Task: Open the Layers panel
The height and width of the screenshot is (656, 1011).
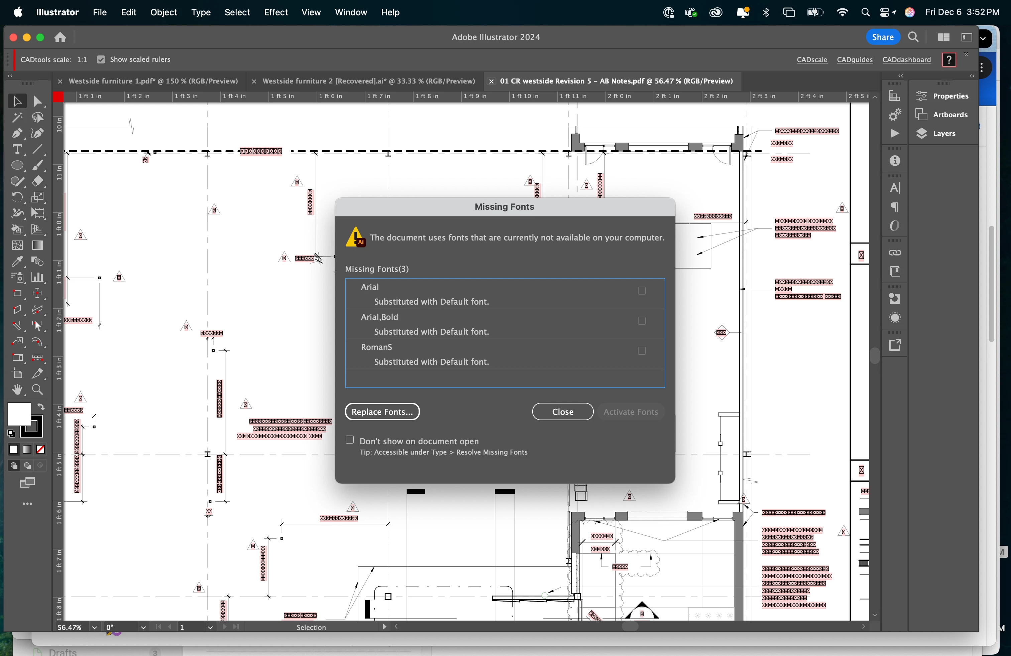Action: (x=943, y=133)
